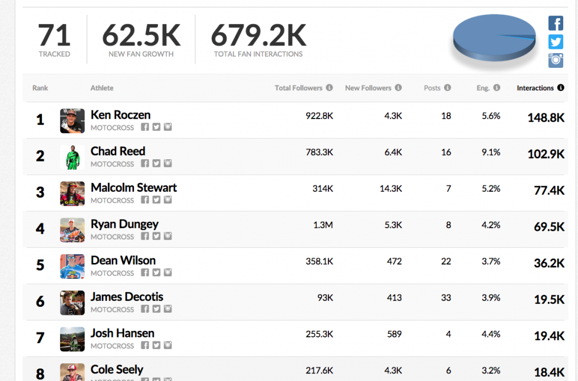
Task: Click the Twitter icon beside the pie chart
Action: pos(556,42)
